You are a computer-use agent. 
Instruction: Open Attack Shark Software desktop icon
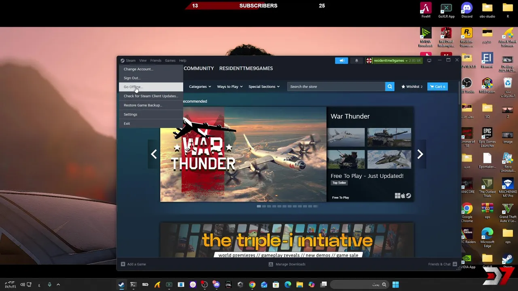(507, 37)
